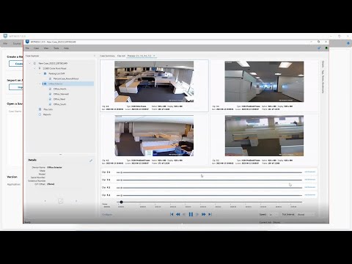This screenshot has height=264, width=352.
Task: Collapse the Circle Point Road location node
Action: tap(34, 68)
